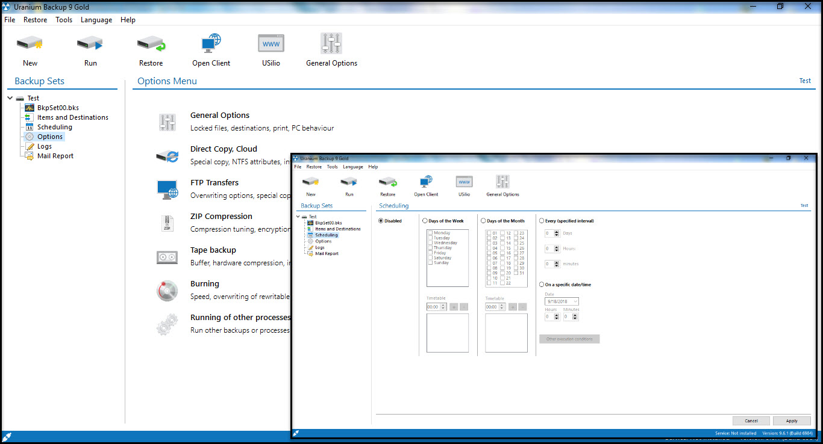This screenshot has height=444, width=823.
Task: Open ZIP Compression in the Options Menu
Action: (x=221, y=217)
